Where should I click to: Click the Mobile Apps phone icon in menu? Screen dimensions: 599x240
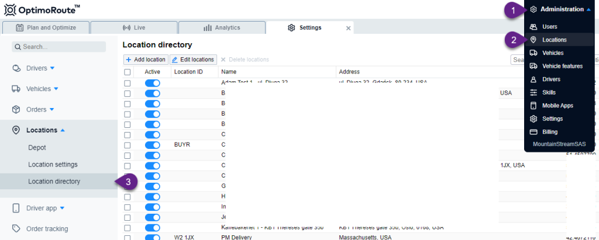coord(533,106)
